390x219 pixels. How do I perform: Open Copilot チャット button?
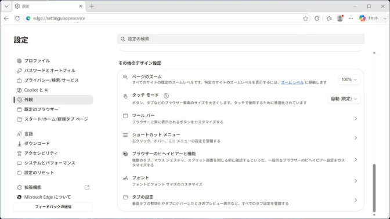(x=369, y=19)
